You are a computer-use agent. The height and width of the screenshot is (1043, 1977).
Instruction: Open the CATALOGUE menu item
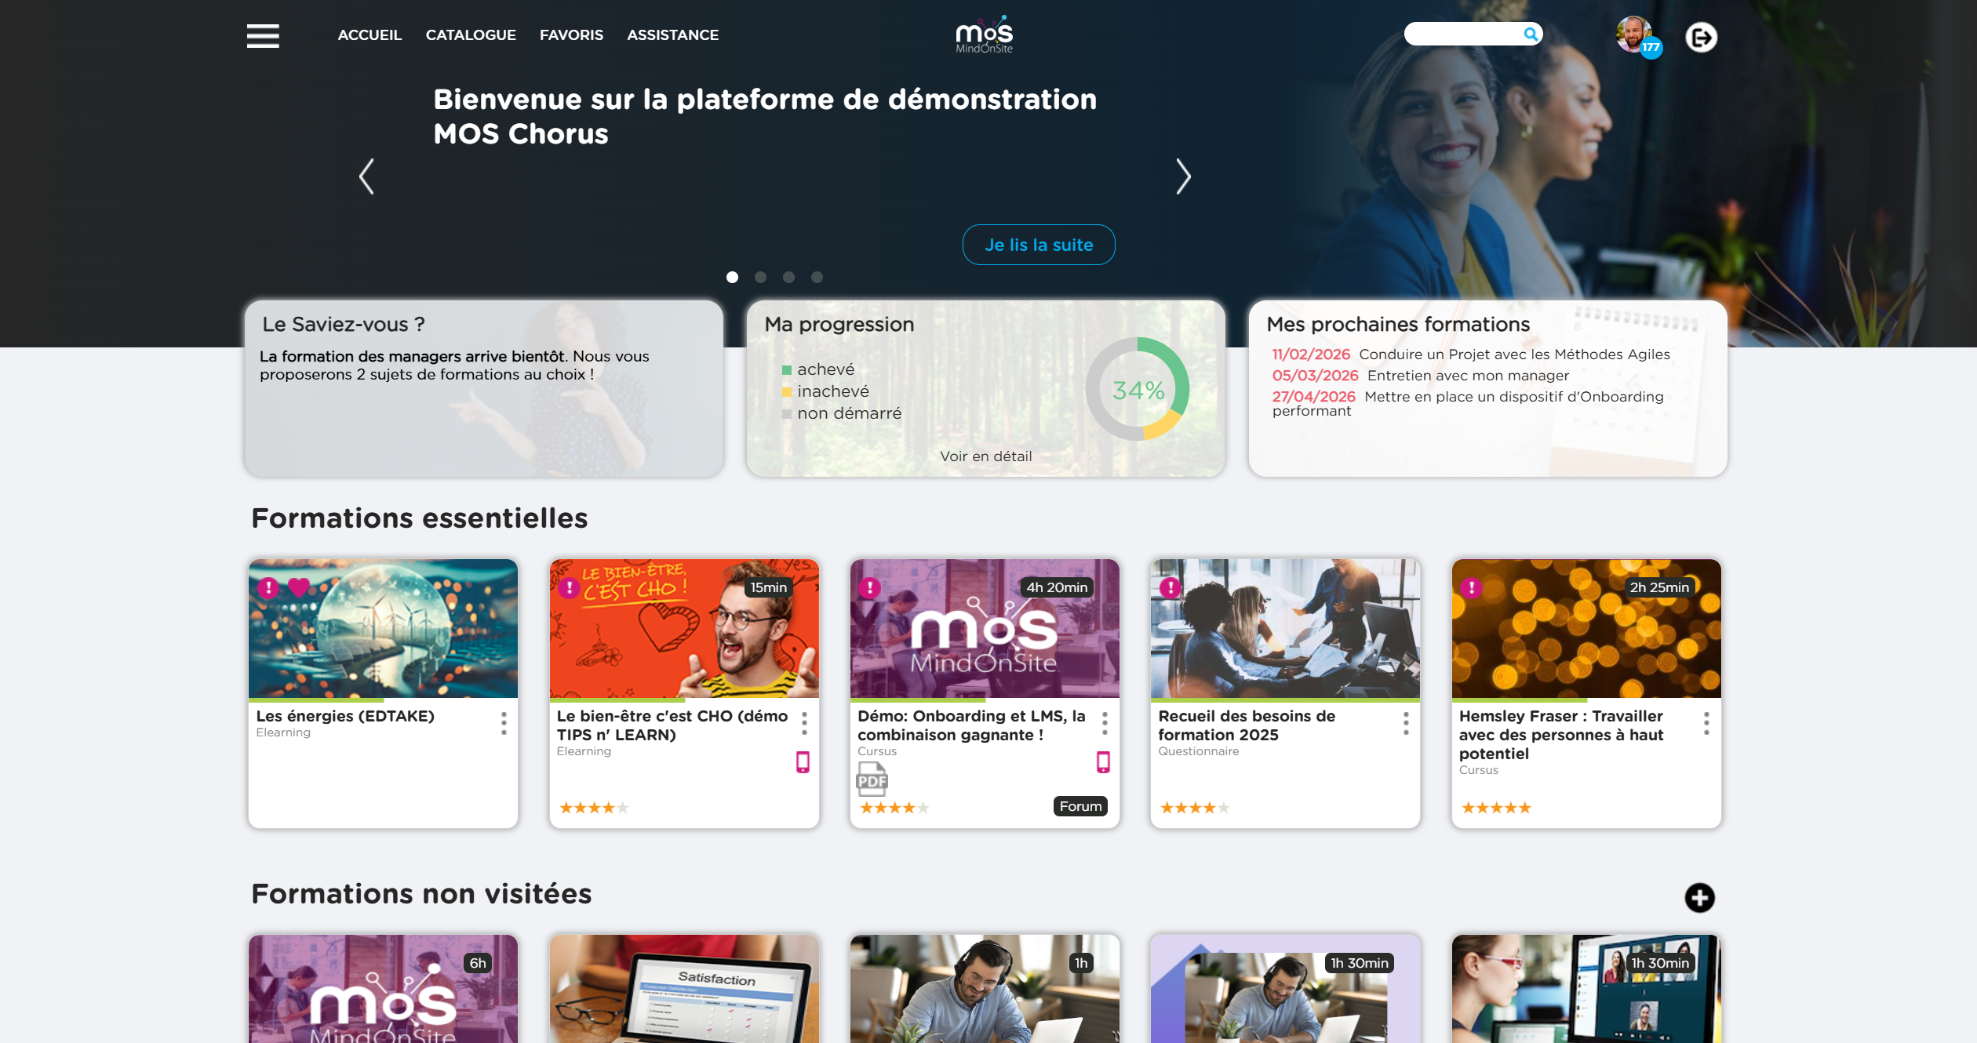tap(471, 35)
